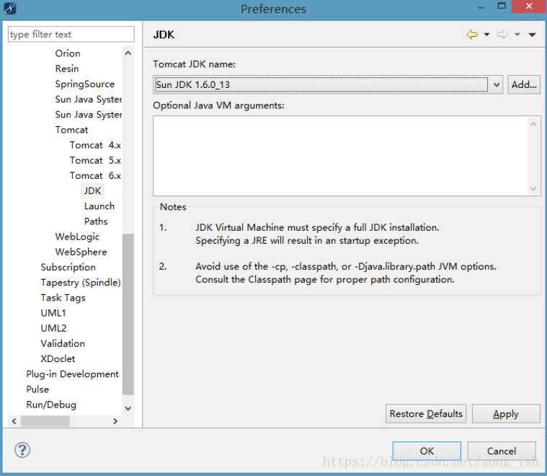Minimize the Preferences window

click(481, 7)
